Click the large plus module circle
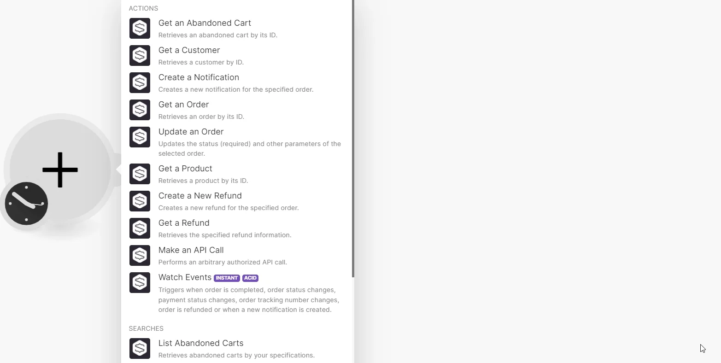The width and height of the screenshot is (721, 363). tap(60, 170)
